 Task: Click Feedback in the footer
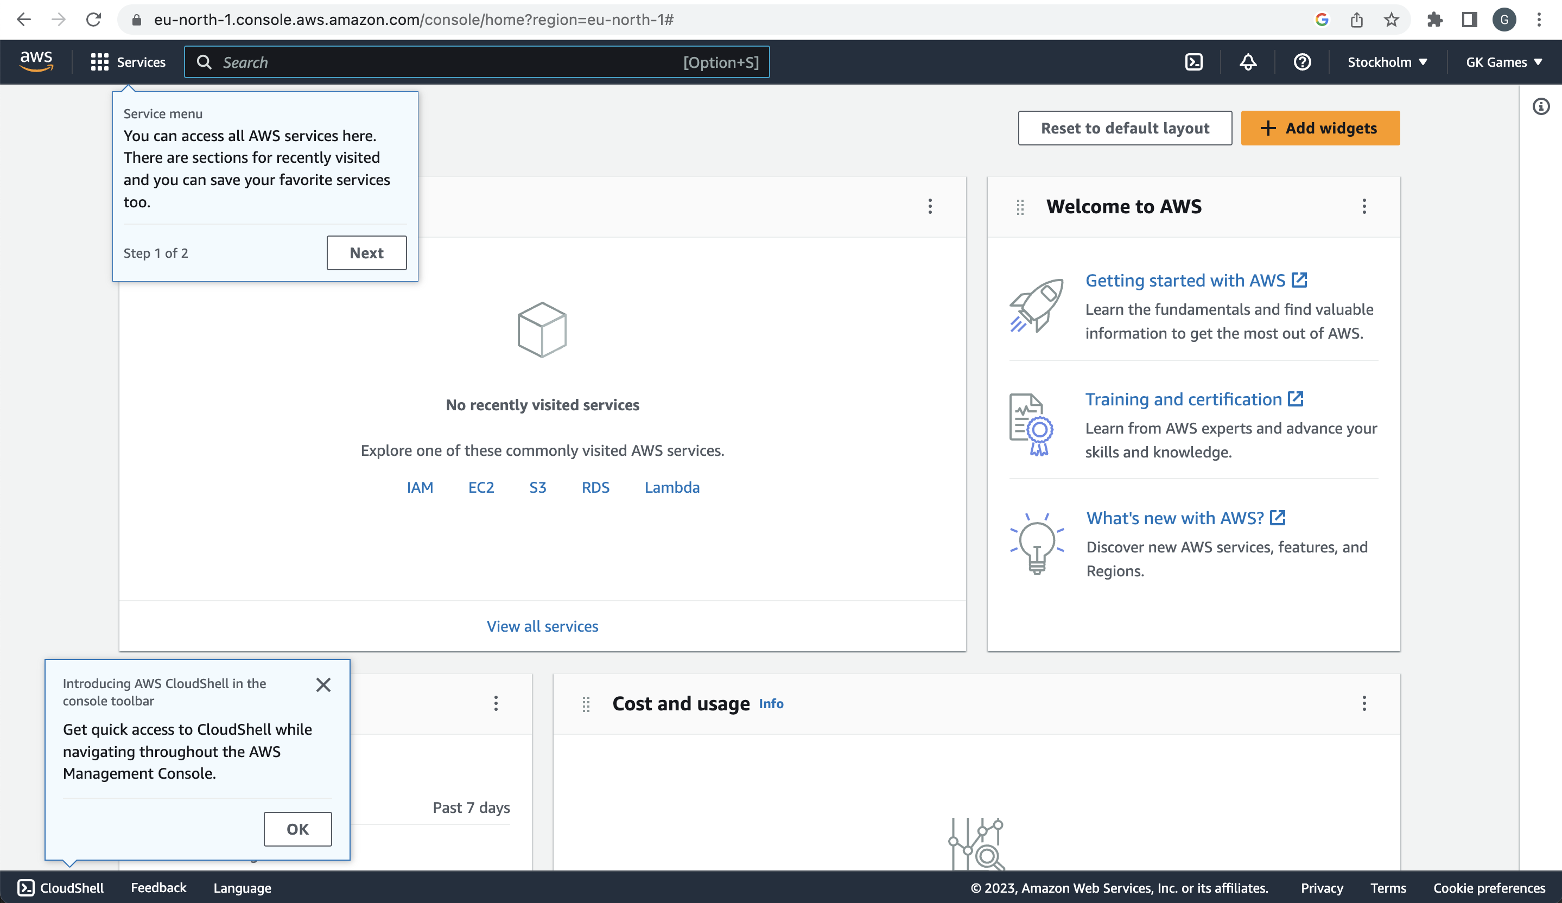[x=158, y=887]
